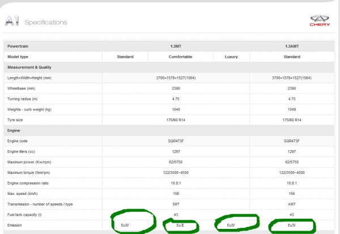Select the 175/60 R14 tyre size for 1.3AMT
340x234 pixels.
click(292, 120)
